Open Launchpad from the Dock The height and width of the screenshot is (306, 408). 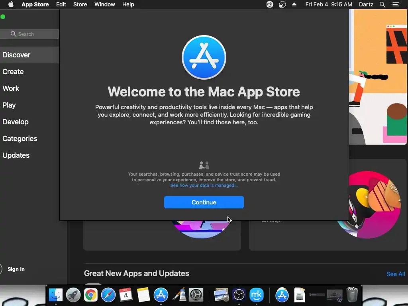[73, 295]
